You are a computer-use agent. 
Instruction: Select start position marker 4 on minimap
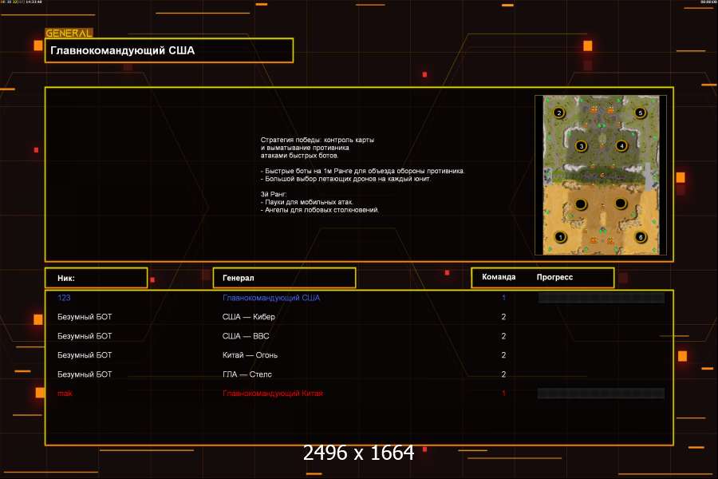point(621,146)
